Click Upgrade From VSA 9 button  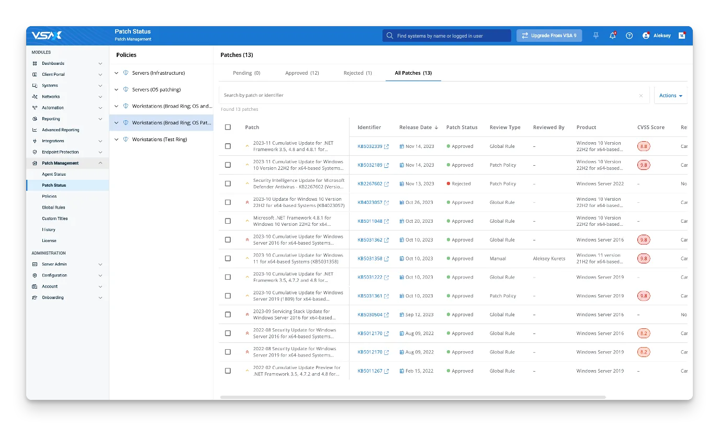(549, 36)
